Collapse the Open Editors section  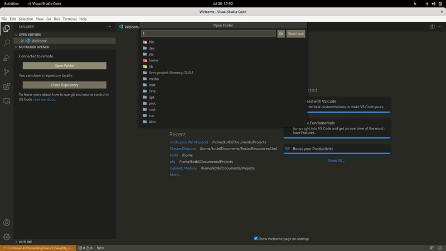(33, 35)
